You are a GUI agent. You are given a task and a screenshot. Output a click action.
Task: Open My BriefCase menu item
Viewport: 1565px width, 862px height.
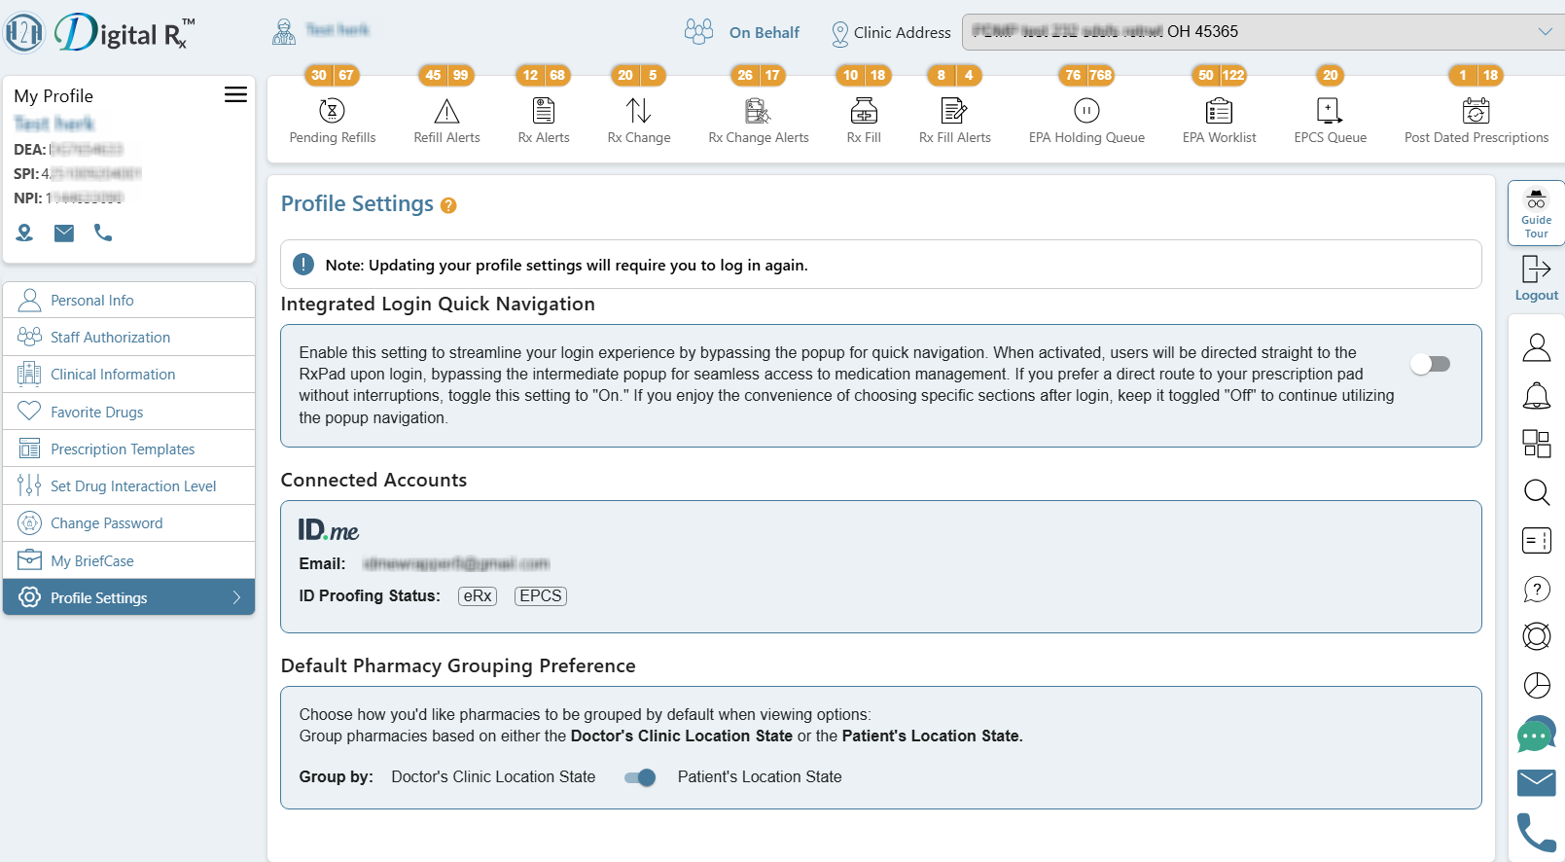[x=129, y=561]
